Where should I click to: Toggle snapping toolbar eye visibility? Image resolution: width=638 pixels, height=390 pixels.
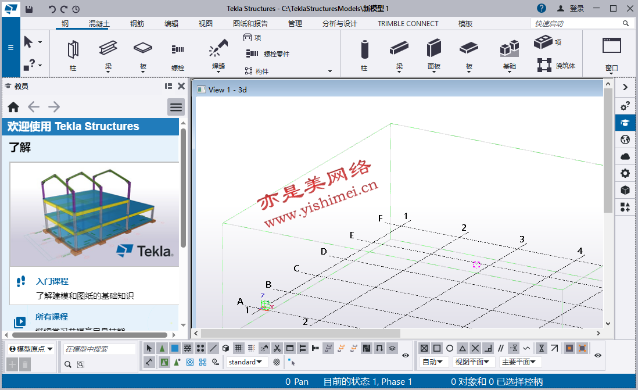tap(598, 355)
